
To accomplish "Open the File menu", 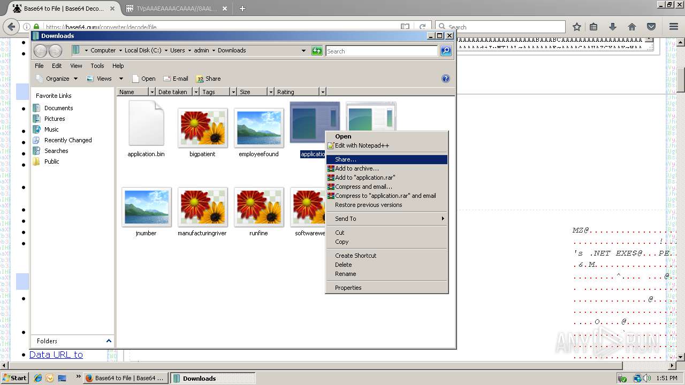I will [39, 66].
